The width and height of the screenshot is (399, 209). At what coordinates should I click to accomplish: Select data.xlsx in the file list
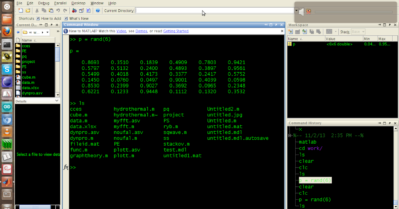click(30, 88)
